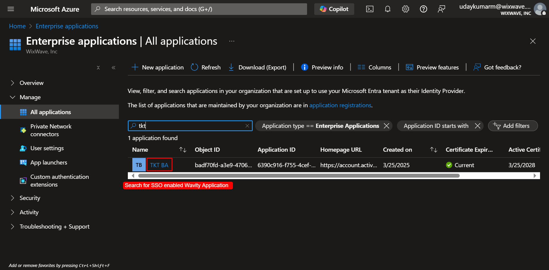Click Download (Export)

[x=257, y=67]
